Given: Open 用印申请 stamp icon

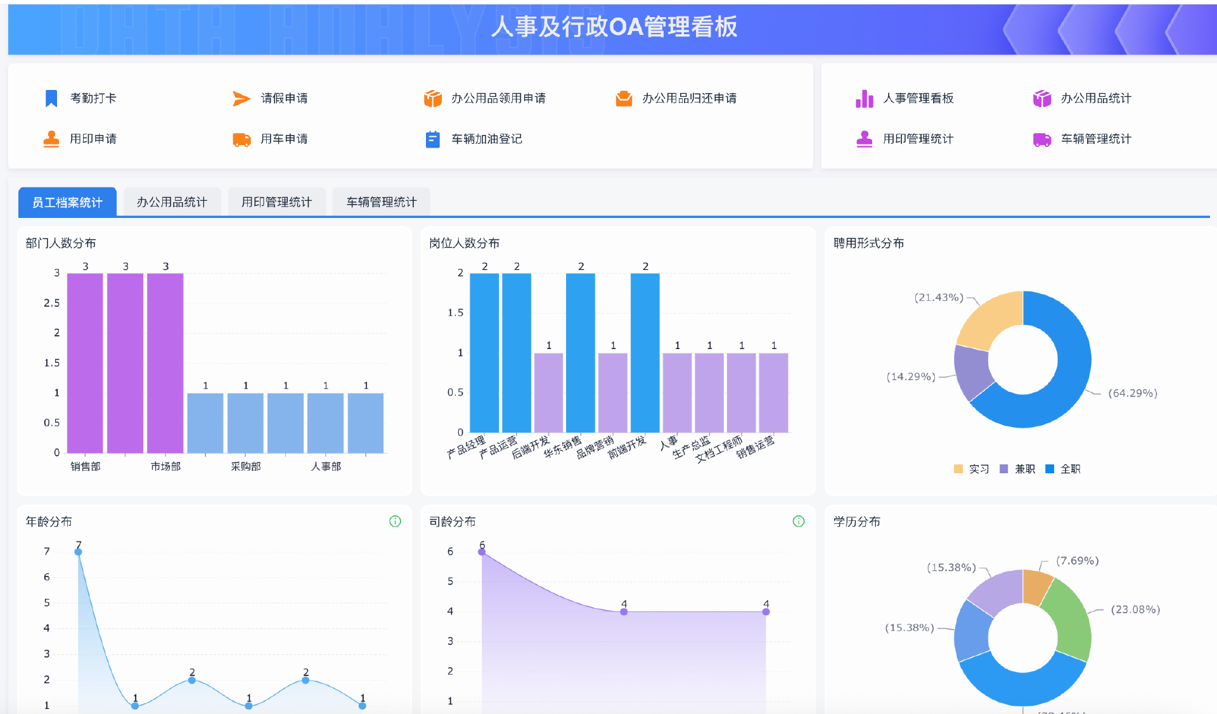Looking at the screenshot, I should click(51, 139).
